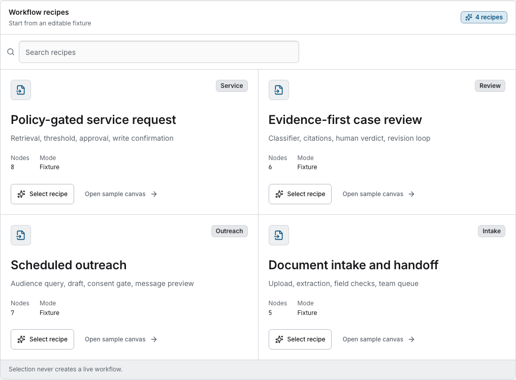
Task: Click the Service tag
Action: tap(232, 86)
